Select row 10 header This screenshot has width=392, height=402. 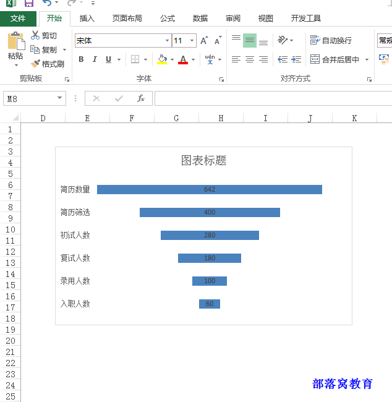click(11, 229)
